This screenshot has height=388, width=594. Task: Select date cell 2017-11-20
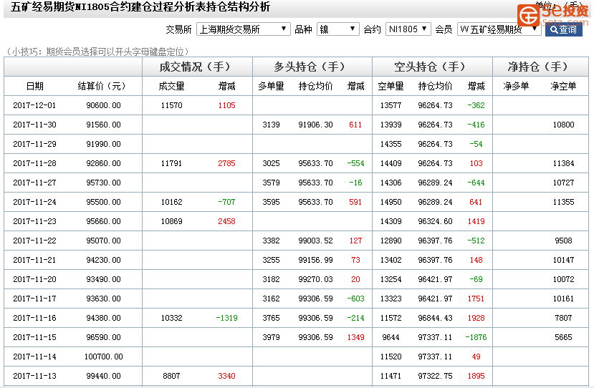(x=34, y=279)
